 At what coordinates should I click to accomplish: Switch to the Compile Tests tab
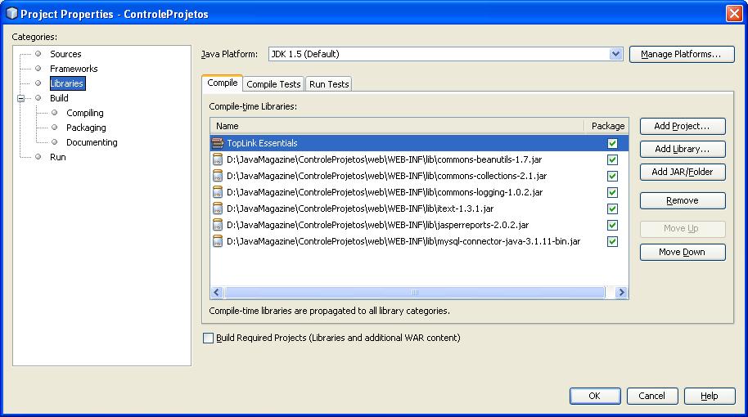click(273, 84)
